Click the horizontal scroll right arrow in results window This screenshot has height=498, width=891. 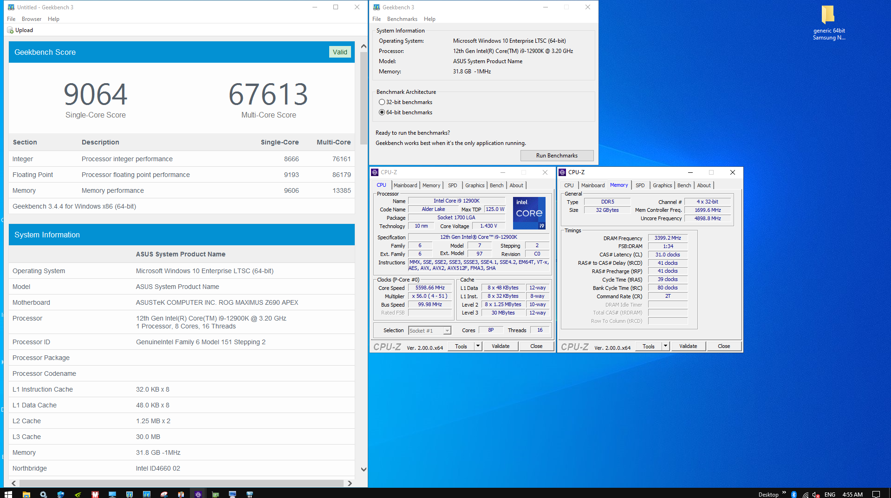(x=350, y=483)
